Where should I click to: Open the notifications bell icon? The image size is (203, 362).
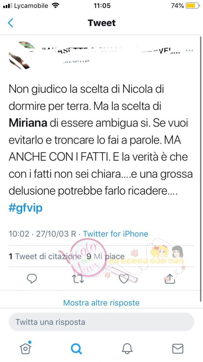[127, 349]
